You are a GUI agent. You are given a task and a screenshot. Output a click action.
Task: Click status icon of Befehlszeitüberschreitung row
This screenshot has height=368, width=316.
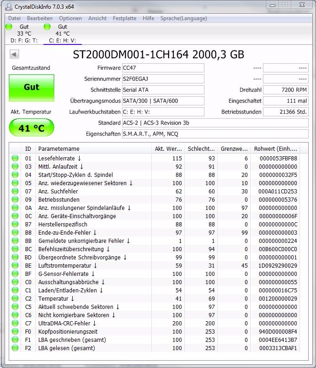15,249
